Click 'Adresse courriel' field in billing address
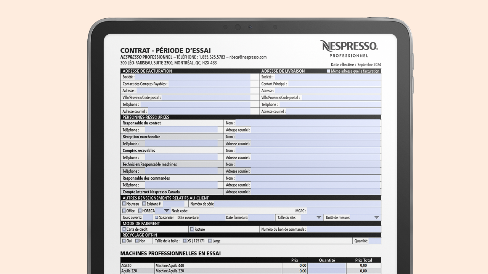The image size is (488, 274). (199, 112)
